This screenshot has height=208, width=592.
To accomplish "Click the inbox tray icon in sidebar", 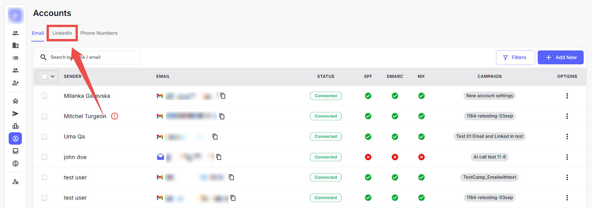I will coord(16,151).
